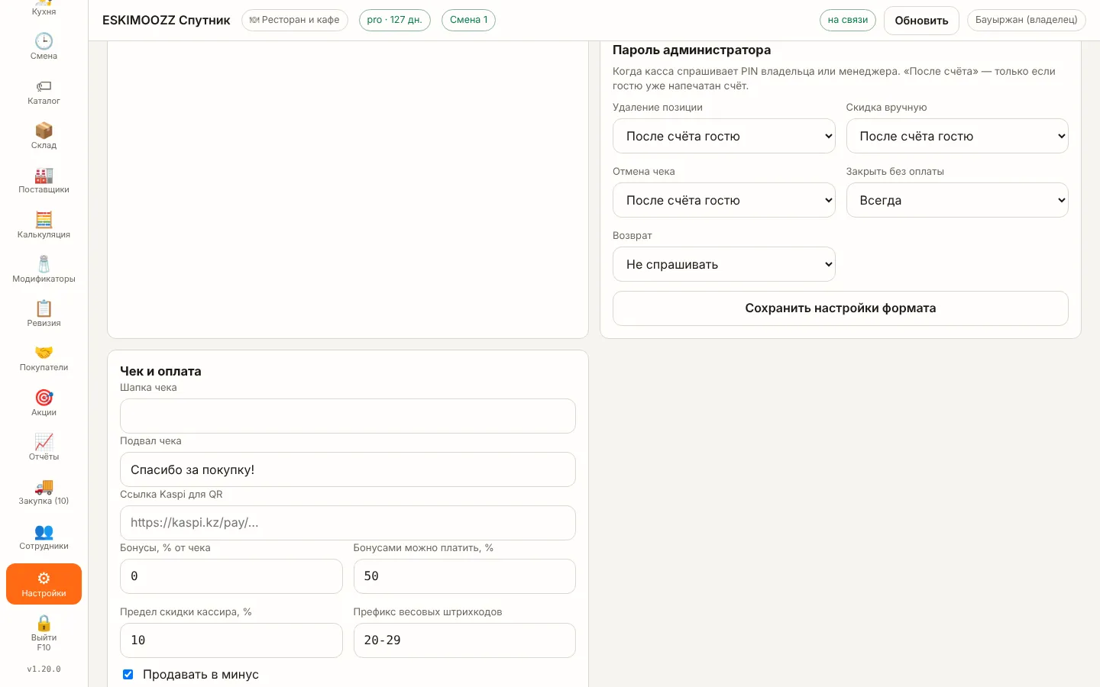Image resolution: width=1100 pixels, height=687 pixels.
Task: Click the Обновить button
Action: [x=921, y=21]
